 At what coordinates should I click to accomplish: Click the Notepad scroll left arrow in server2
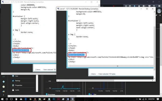click(x=13, y=62)
